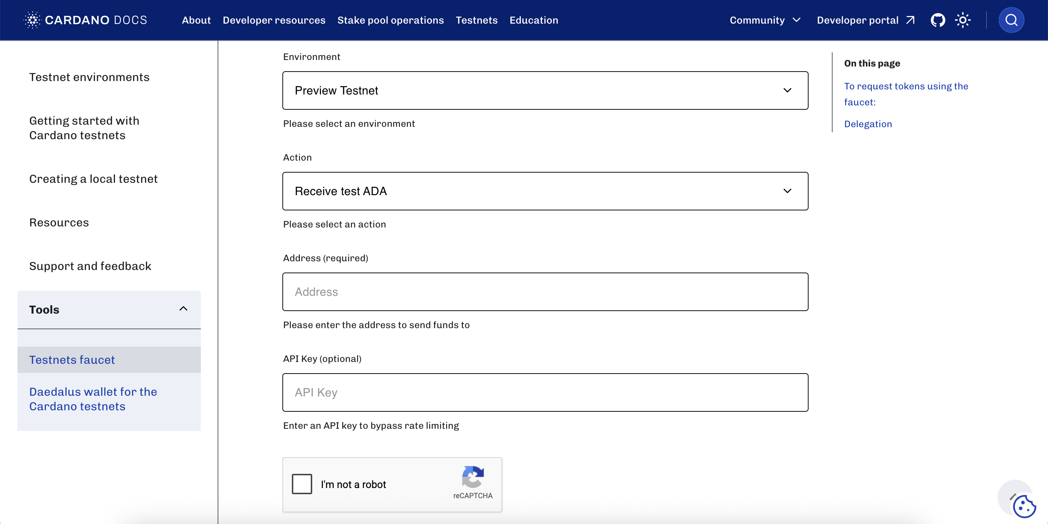Focus the API Key field
Viewport: 1048px width, 524px height.
coord(545,393)
